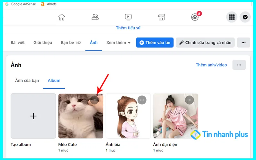Click the plus tile to create album
The height and width of the screenshot is (160, 256).
[33, 116]
